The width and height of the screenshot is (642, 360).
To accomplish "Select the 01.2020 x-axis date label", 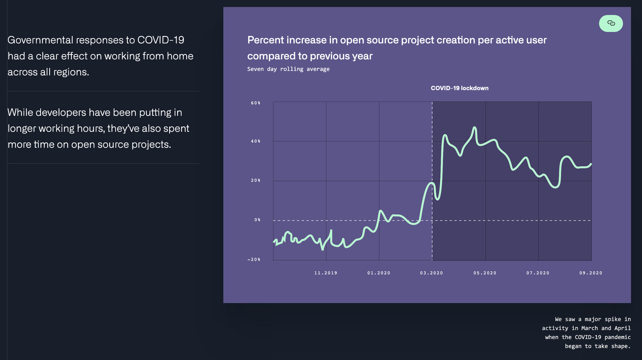I will click(x=379, y=273).
